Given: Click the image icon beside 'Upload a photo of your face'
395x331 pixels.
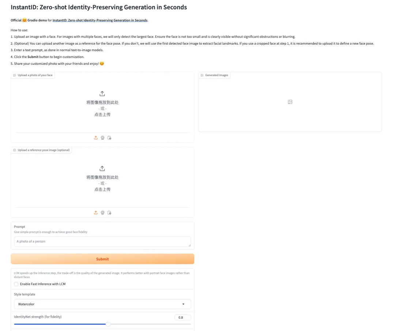Looking at the screenshot, I should click(15, 75).
